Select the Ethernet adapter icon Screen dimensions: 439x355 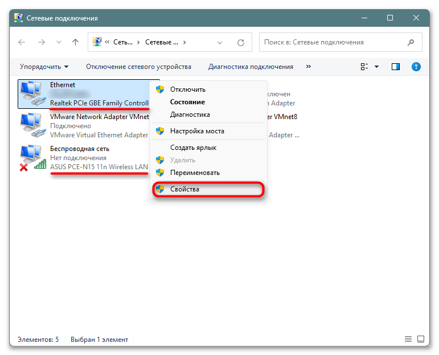(33, 93)
